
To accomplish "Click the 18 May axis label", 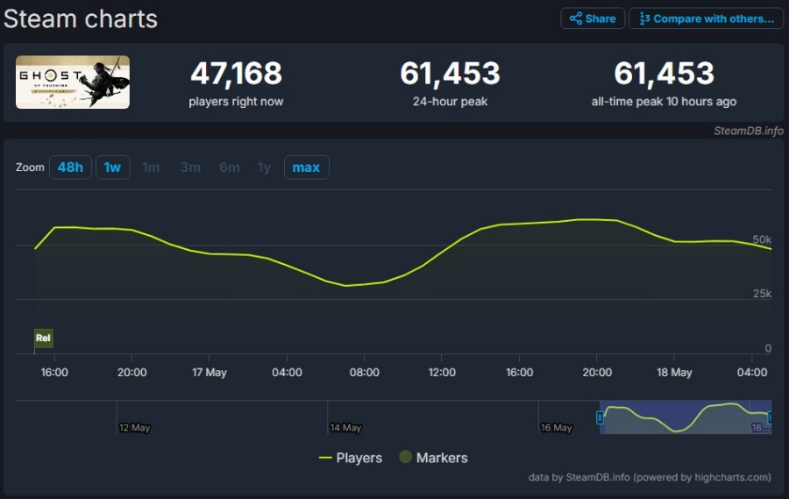I will (674, 373).
